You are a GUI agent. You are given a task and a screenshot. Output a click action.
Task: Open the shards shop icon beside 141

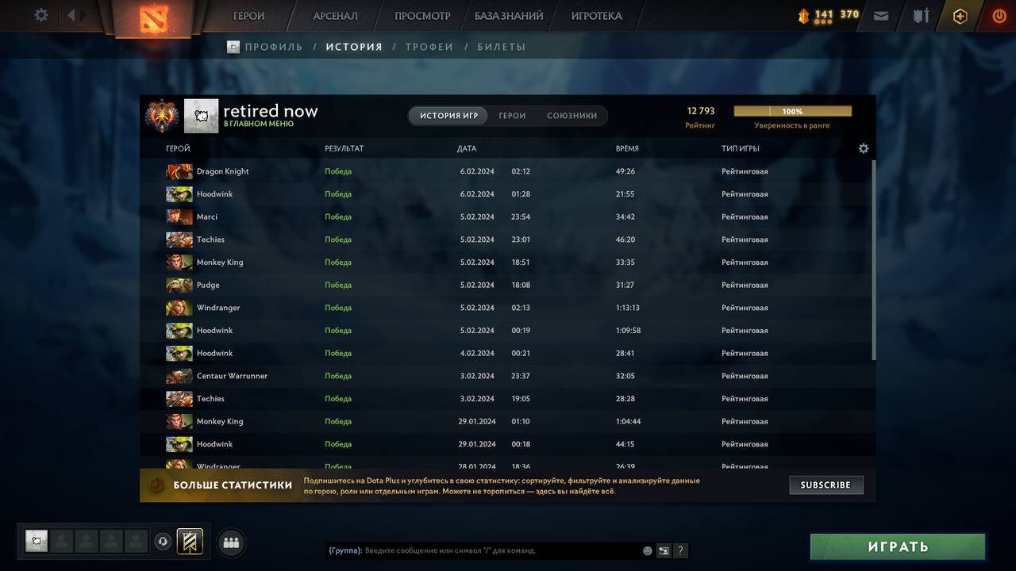(803, 15)
